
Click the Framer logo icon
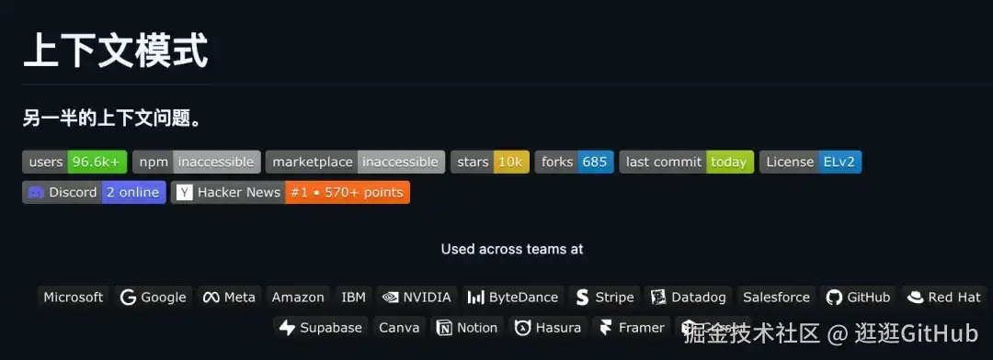coord(606,328)
